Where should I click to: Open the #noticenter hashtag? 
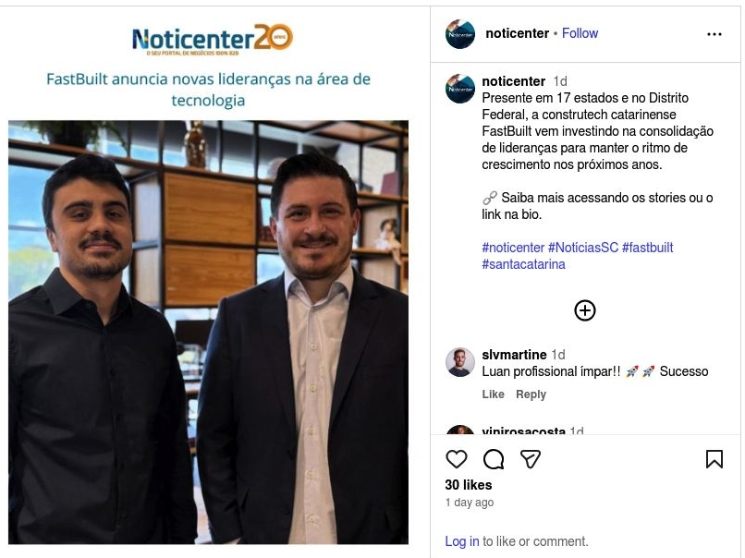coord(513,248)
